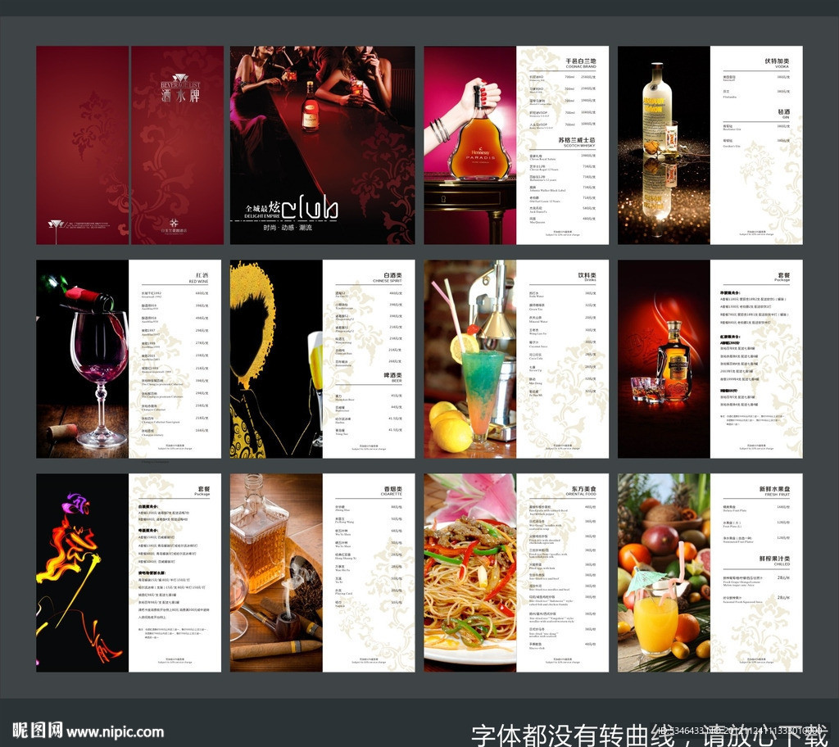This screenshot has width=839, height=747.
Task: Click the 套餐 Package heading beside whisky bottle
Action: [x=782, y=277]
